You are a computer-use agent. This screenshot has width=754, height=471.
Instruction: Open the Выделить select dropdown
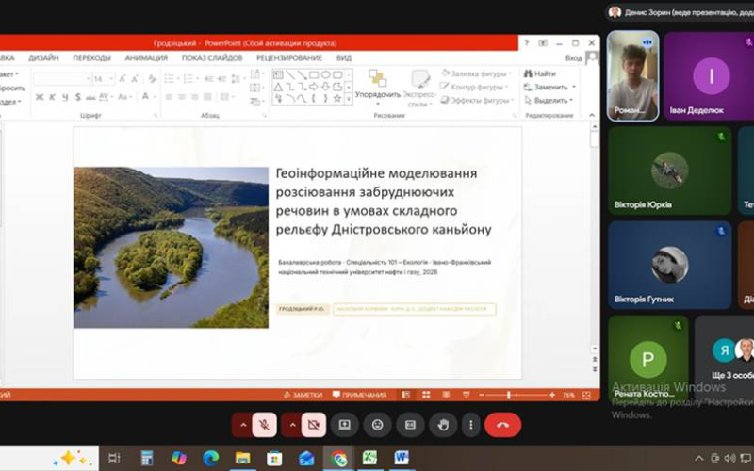[549, 101]
